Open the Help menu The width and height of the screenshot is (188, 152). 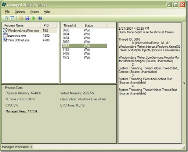point(47,12)
